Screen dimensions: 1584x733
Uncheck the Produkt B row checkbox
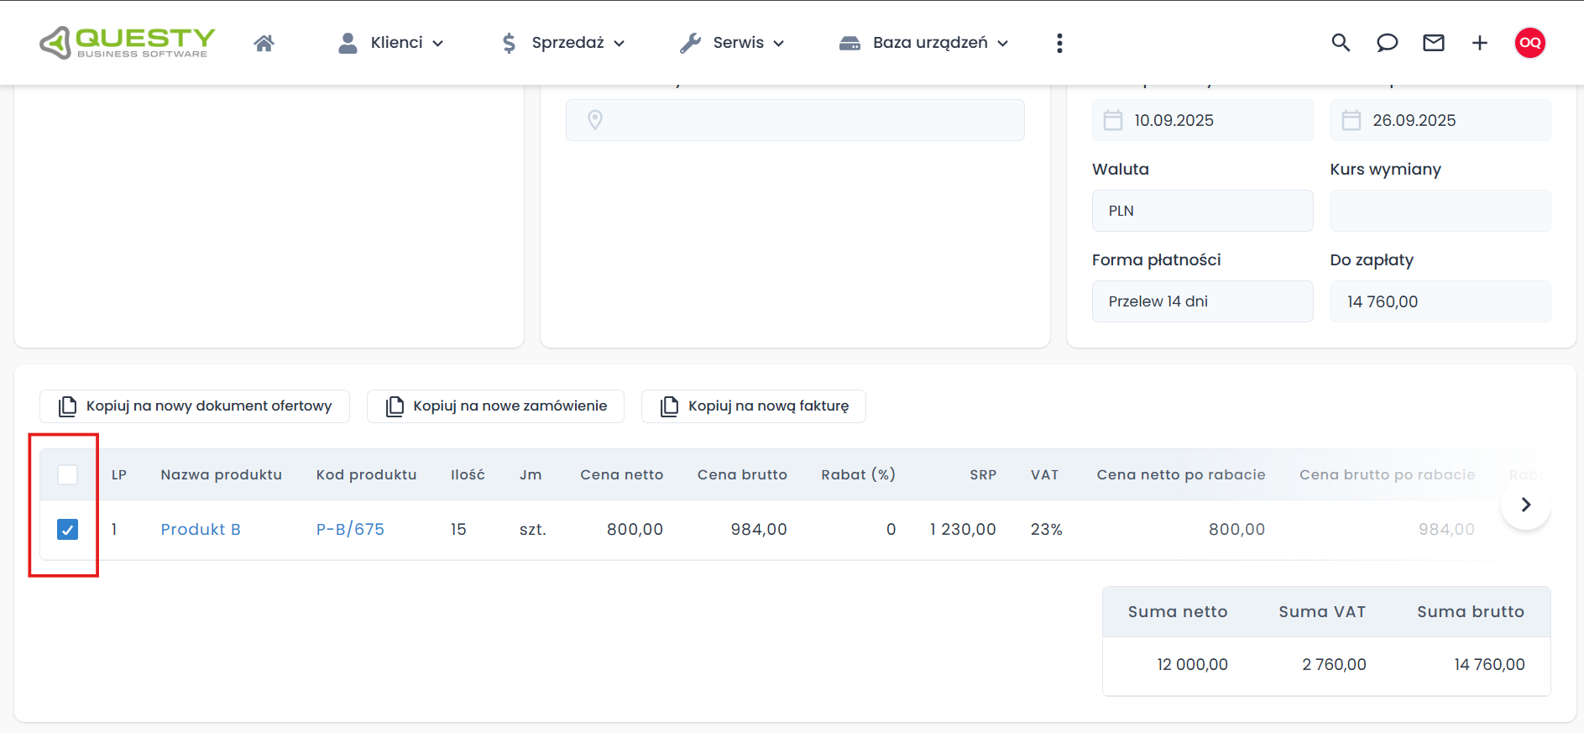pyautogui.click(x=68, y=530)
